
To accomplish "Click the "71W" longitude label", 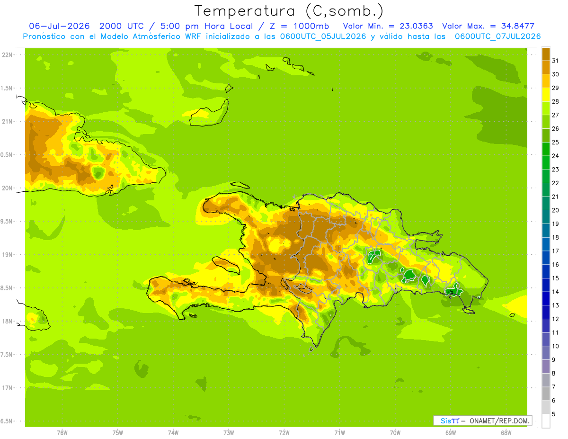I will pos(339,433).
